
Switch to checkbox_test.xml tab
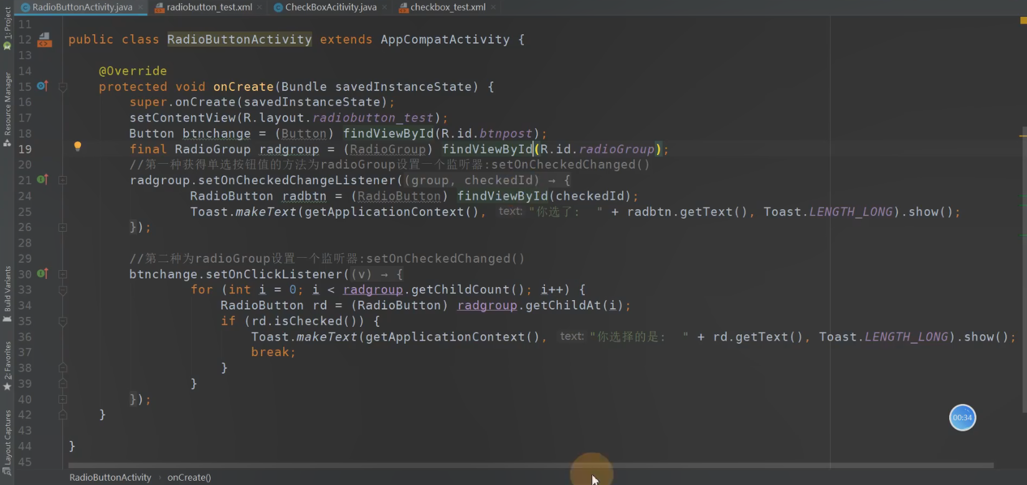click(448, 7)
